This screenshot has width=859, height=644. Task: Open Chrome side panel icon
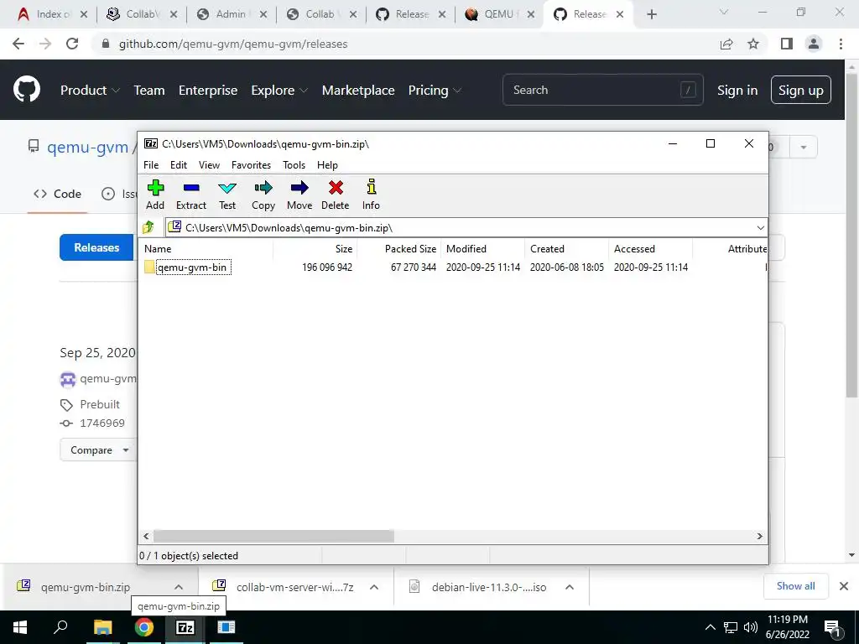(787, 44)
